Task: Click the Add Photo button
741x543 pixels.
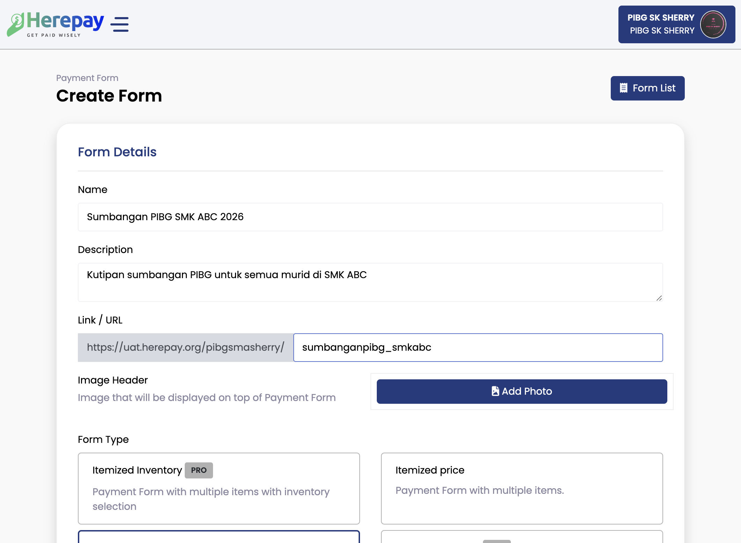Action: (522, 392)
